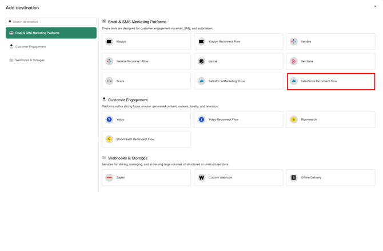Choose Salesforce Reconnect Flow destination
383x251 pixels.
(330, 81)
